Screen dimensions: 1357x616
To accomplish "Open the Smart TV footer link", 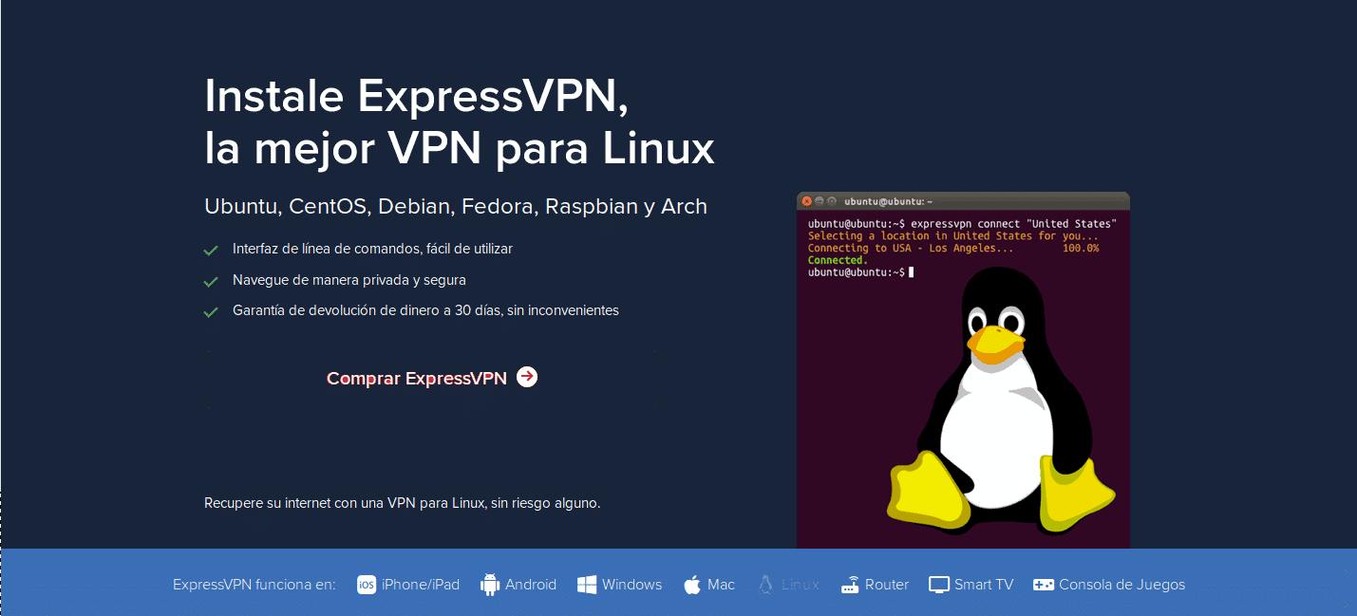I will [983, 584].
